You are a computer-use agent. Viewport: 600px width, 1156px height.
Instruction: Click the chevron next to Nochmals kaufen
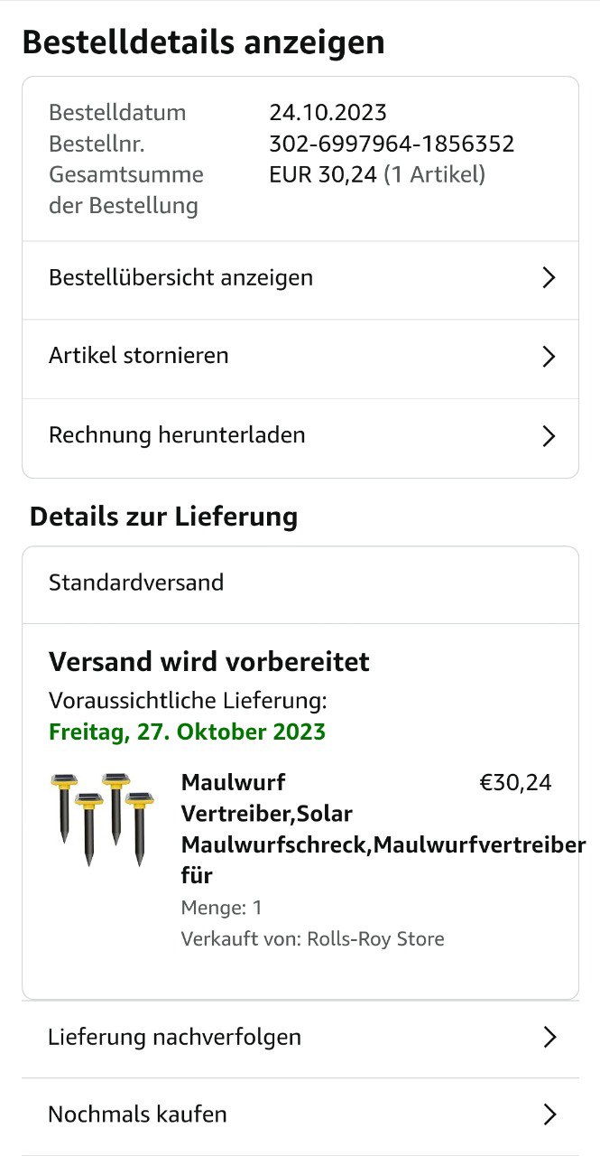point(548,1115)
